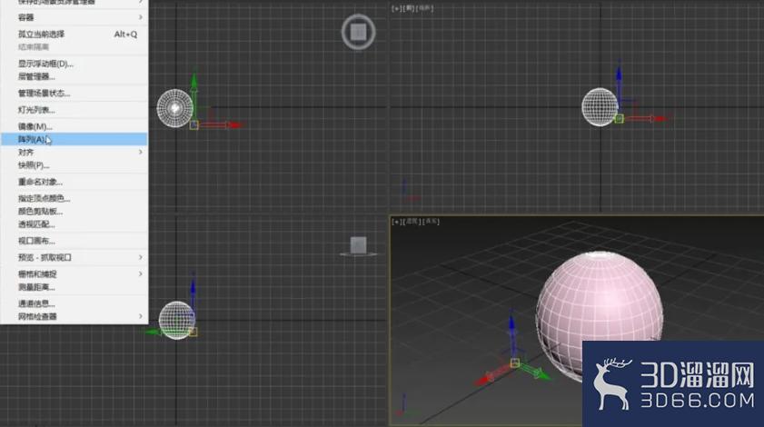This screenshot has height=427, width=764.
Task: Expand arrow beside 网格检查器
Action: pos(140,316)
